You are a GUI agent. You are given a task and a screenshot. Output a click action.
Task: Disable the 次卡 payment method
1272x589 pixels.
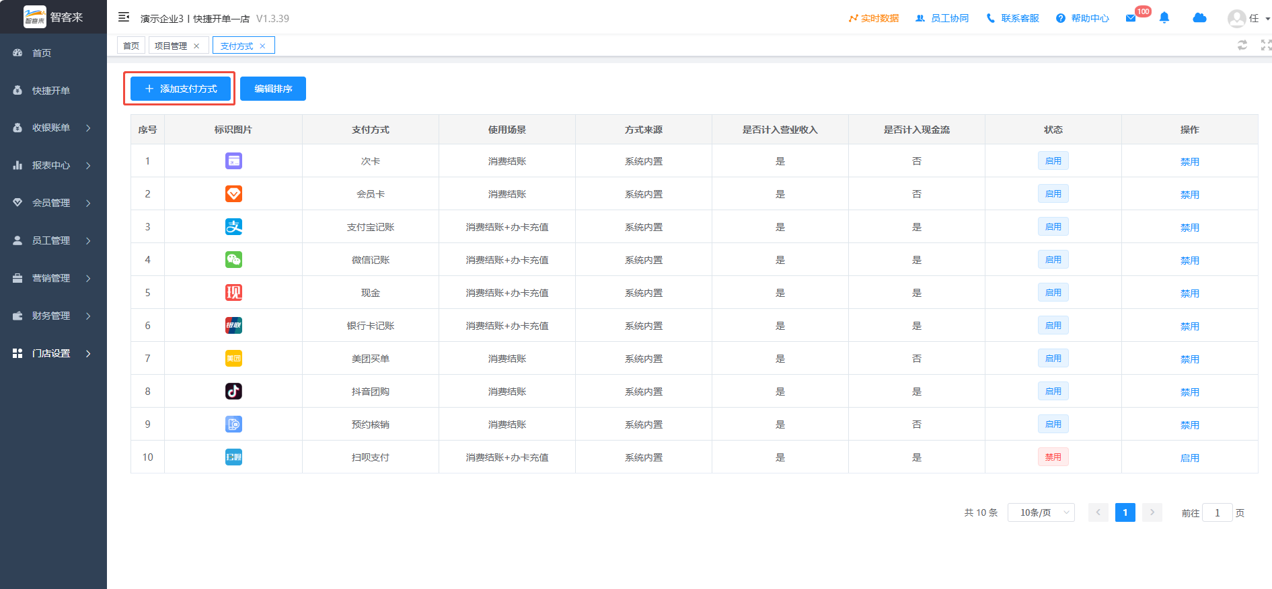tap(1190, 162)
